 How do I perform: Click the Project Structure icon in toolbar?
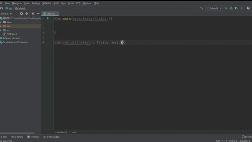coord(248,8)
